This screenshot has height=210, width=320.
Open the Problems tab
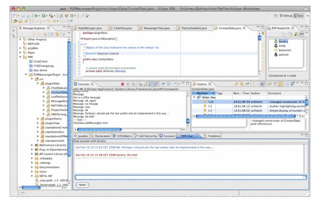tap(212, 136)
